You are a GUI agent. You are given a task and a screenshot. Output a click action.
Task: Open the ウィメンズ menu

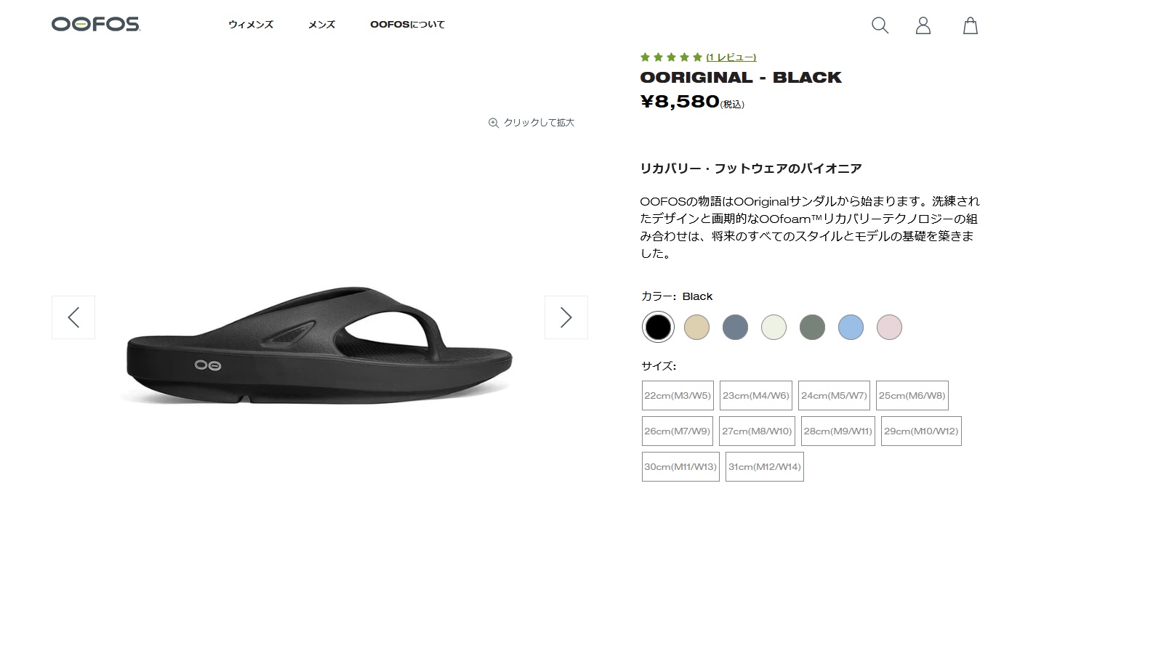[x=251, y=25]
